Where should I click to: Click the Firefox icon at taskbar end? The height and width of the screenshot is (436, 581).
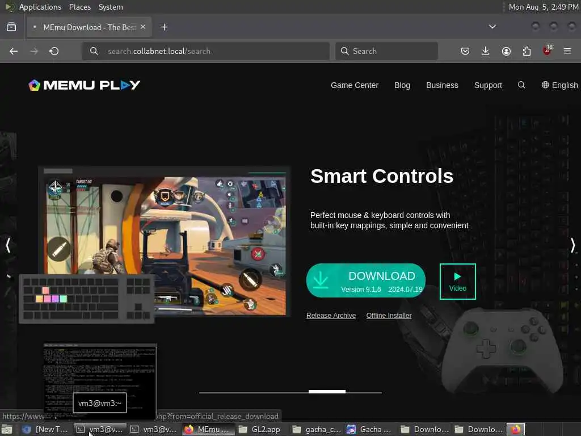coord(516,429)
